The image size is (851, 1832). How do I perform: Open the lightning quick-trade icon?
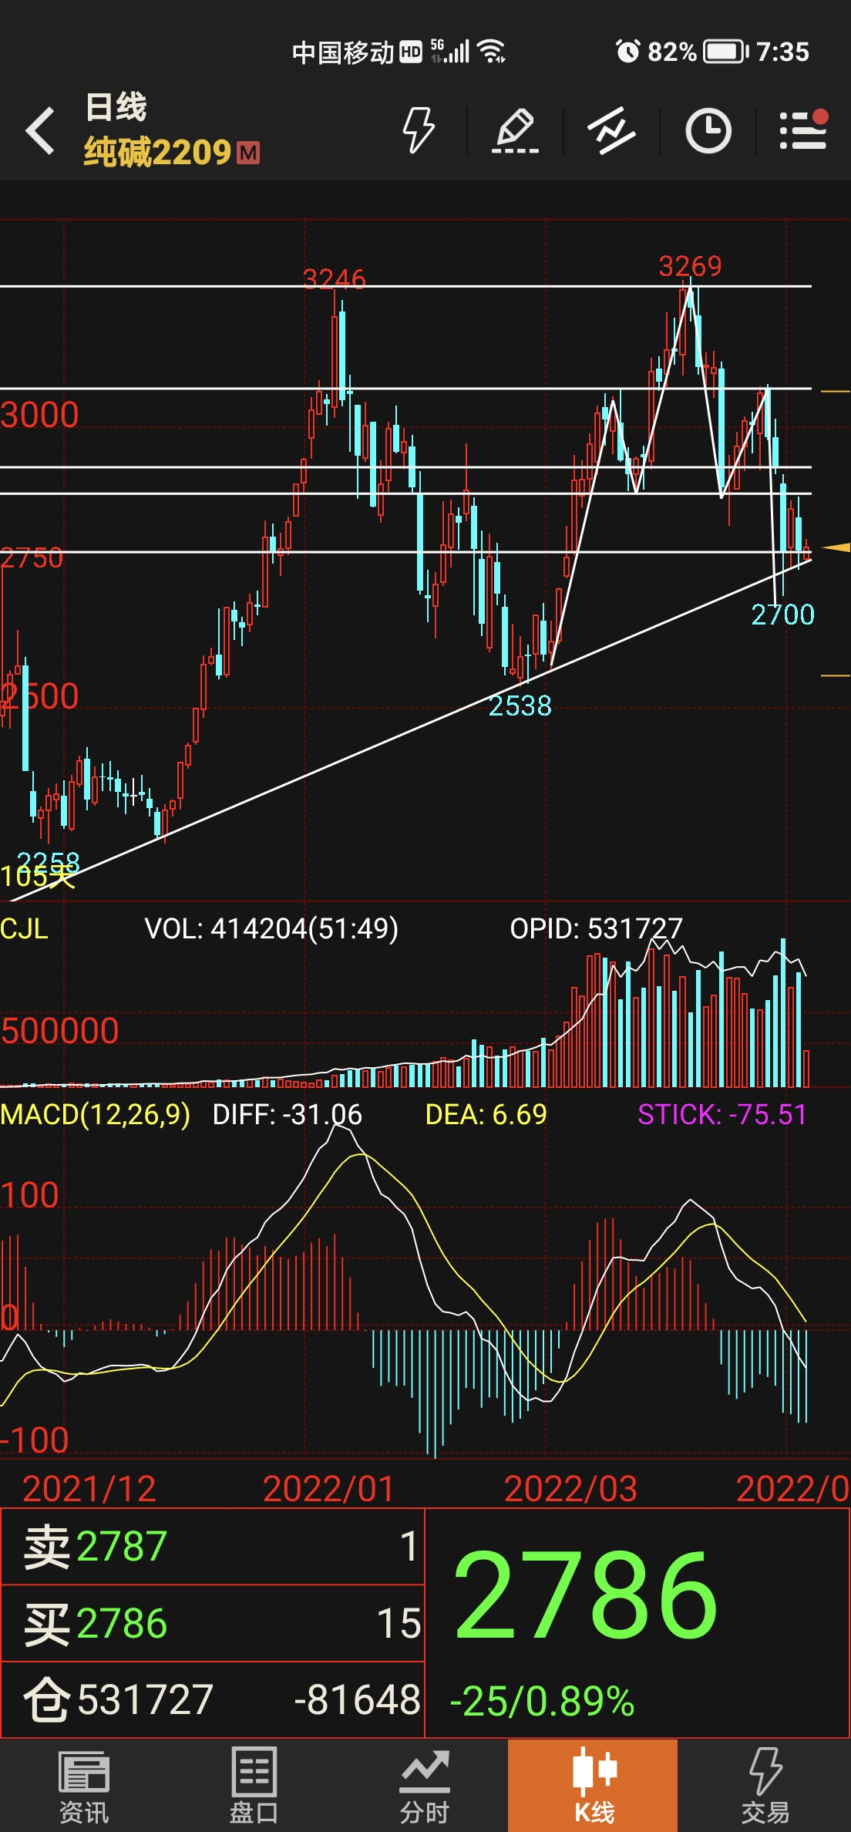coord(419,130)
